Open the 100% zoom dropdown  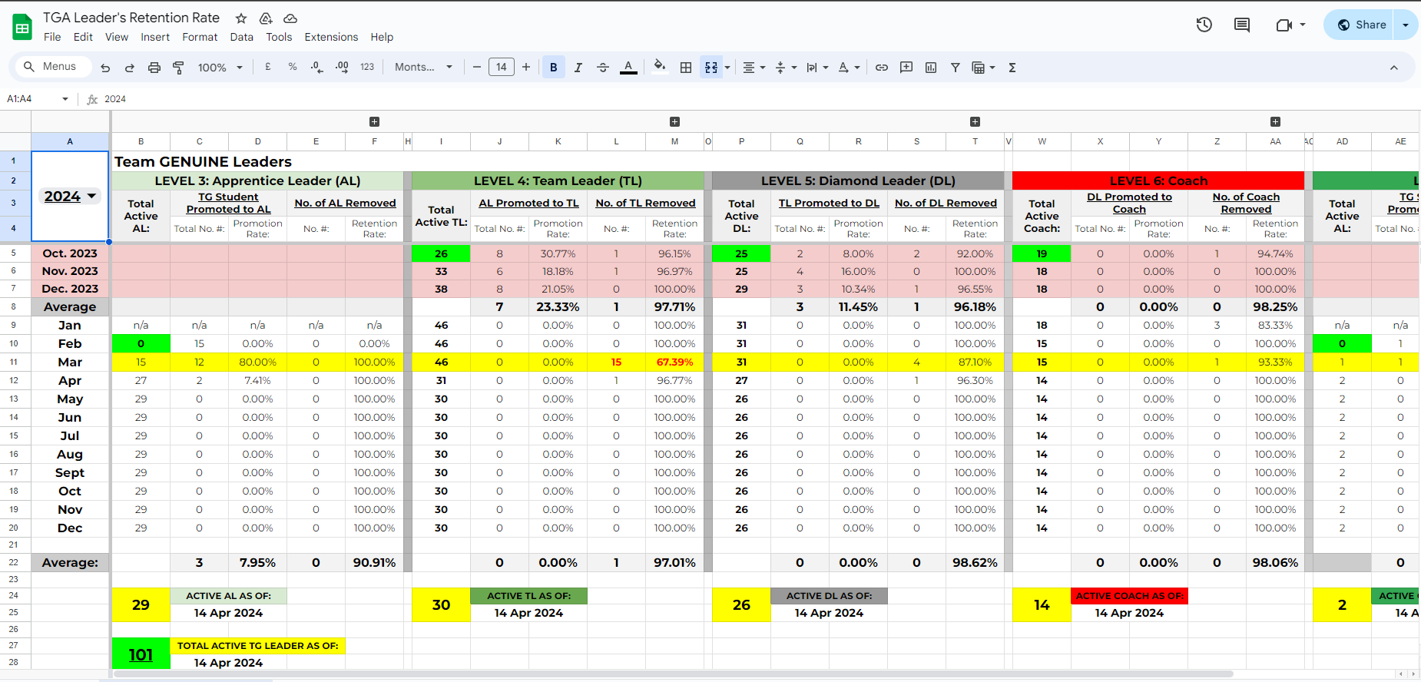220,68
